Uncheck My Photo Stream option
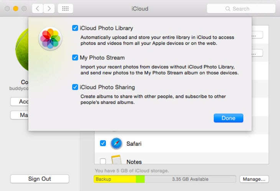Screen dimensions: 280x191 (75, 58)
